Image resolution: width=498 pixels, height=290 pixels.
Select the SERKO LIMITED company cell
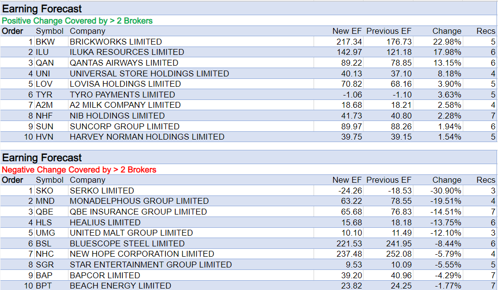[102, 191]
